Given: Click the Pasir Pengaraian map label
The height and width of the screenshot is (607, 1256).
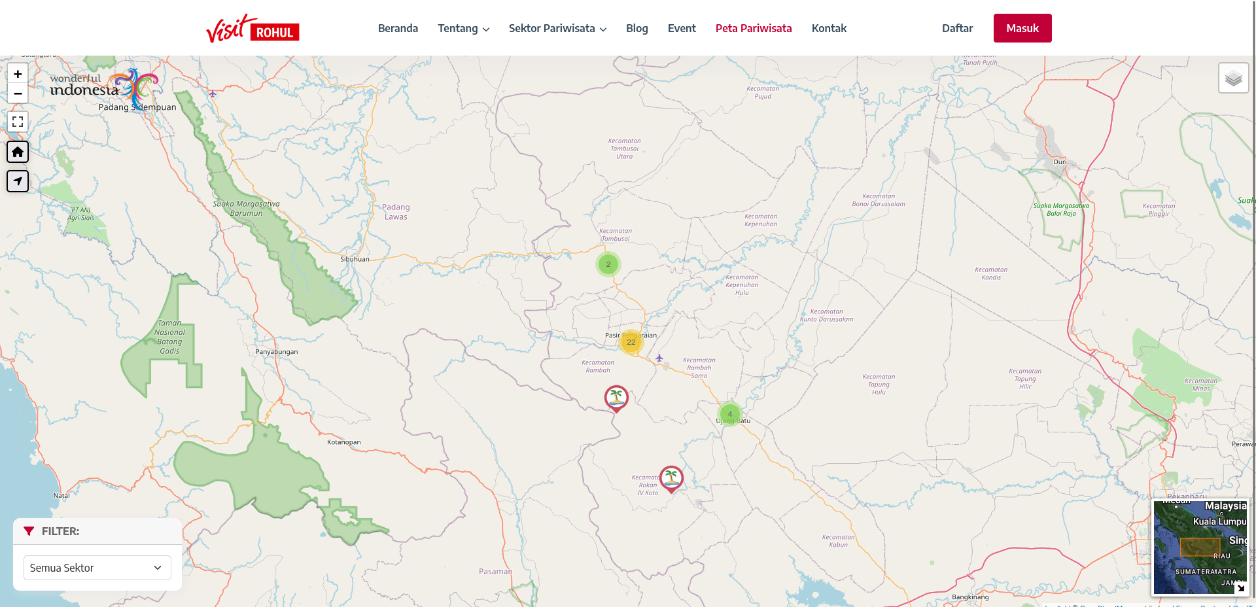Looking at the screenshot, I should click(631, 335).
